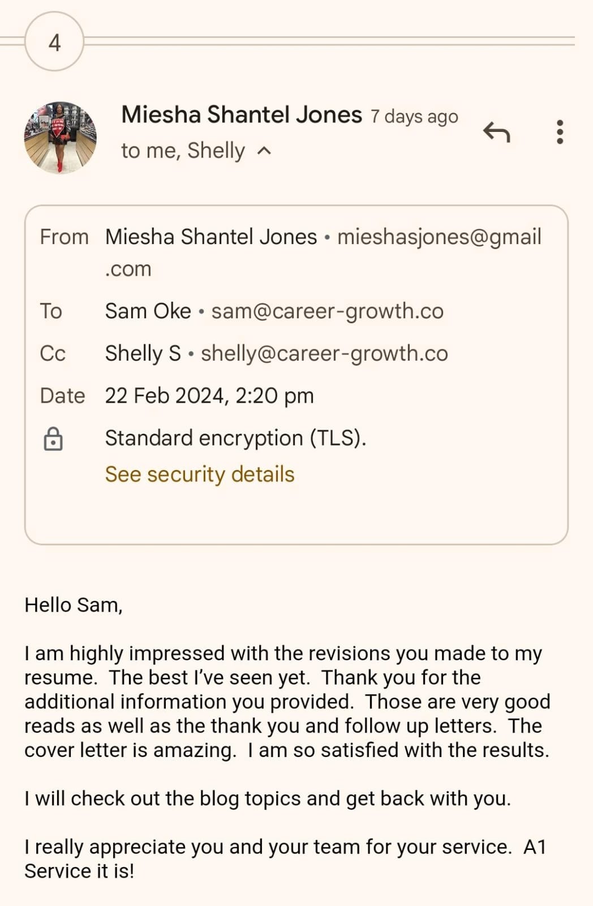Image resolution: width=593 pixels, height=906 pixels.
Task: Collapse recipient details with the chevron
Action: coord(264,151)
